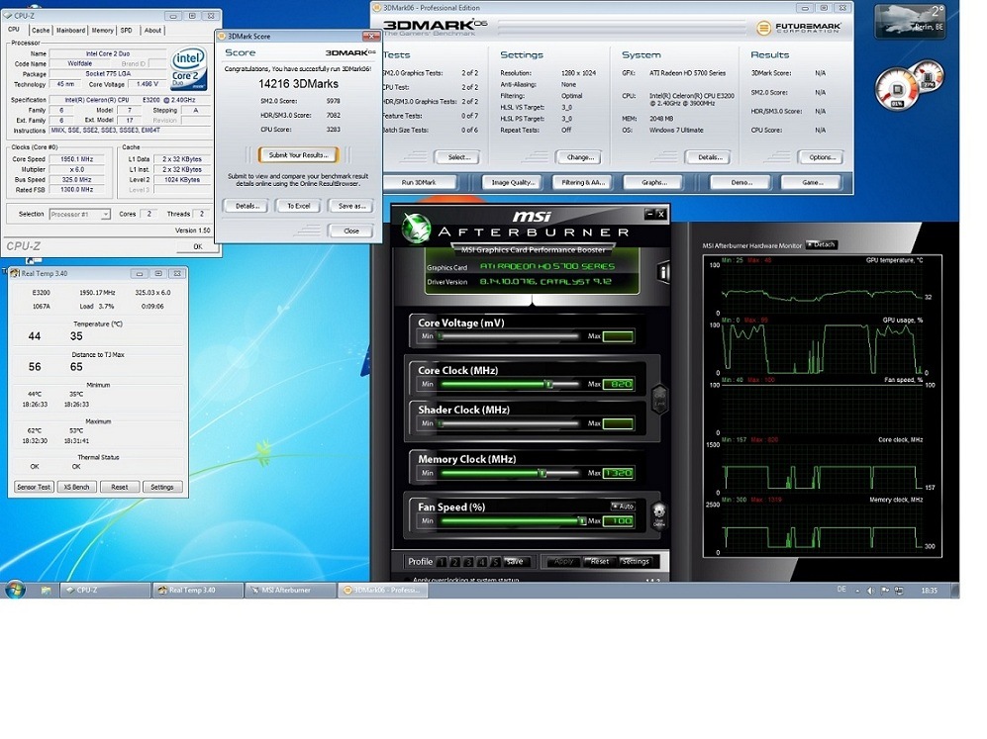Open the Cache tab in CPU-Z
The width and height of the screenshot is (987, 739).
pyautogui.click(x=41, y=31)
